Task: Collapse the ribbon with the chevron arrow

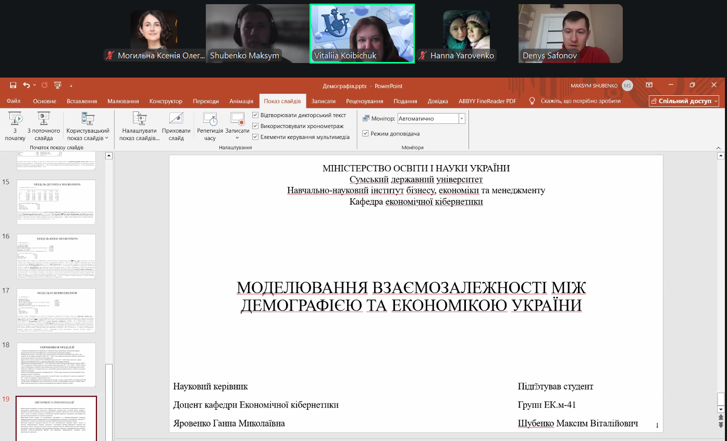Action: point(719,148)
